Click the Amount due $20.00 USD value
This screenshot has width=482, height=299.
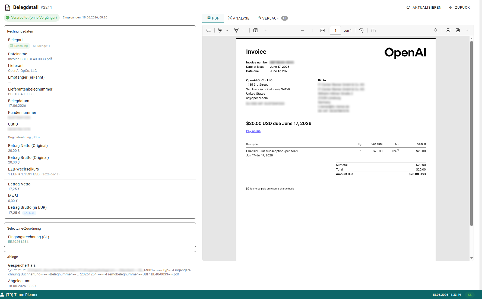(x=417, y=174)
